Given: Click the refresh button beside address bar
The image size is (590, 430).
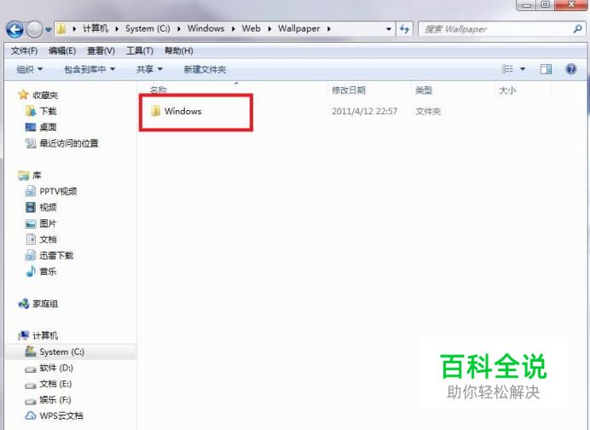Looking at the screenshot, I should (x=404, y=29).
